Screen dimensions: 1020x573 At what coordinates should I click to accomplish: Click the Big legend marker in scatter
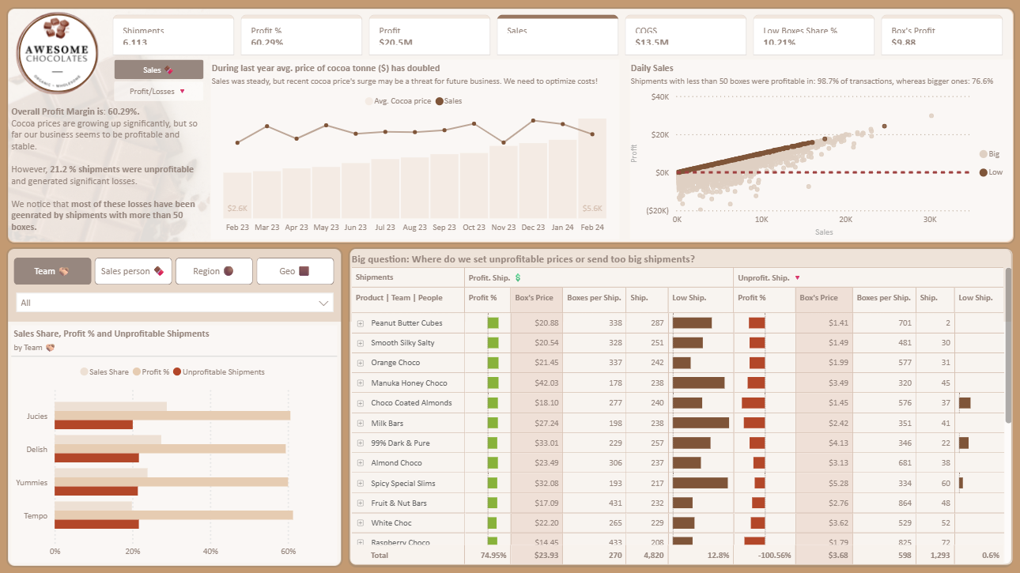[983, 154]
